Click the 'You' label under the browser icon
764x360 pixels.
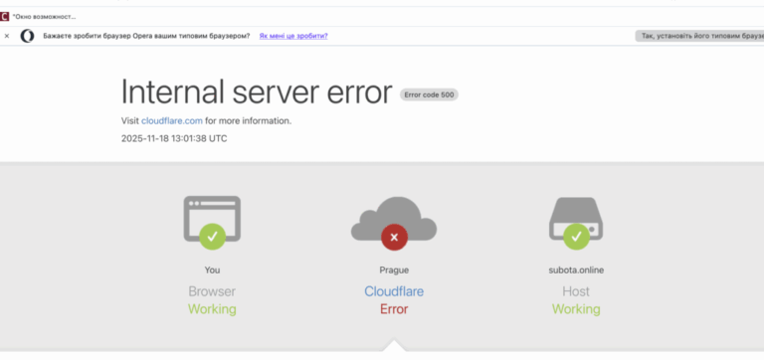(212, 270)
